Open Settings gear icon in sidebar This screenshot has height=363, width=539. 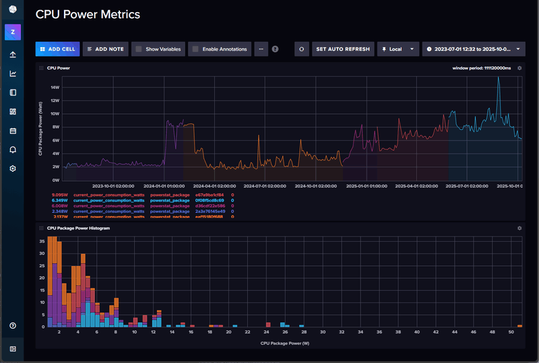(x=13, y=168)
